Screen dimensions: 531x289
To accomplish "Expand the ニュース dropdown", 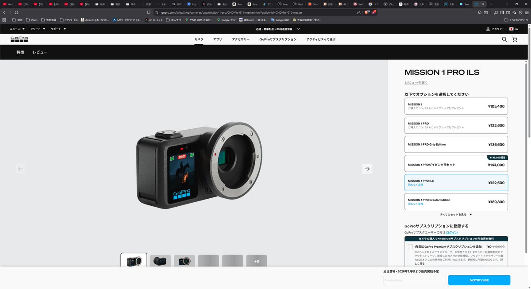I will tap(18, 29).
